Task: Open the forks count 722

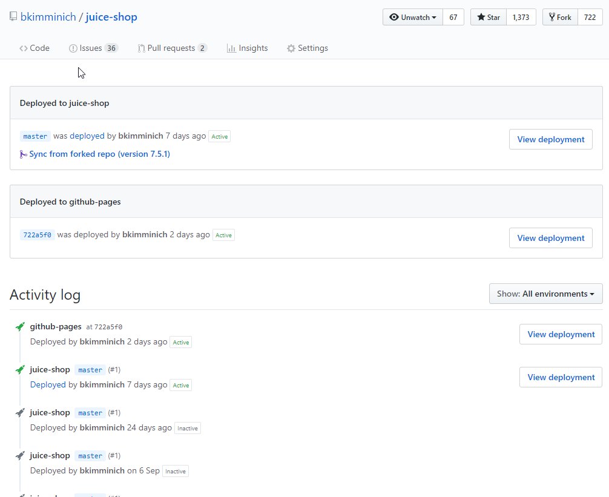Action: pos(590,17)
